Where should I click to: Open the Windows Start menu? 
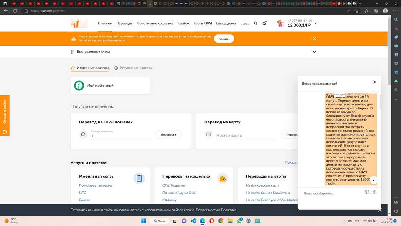[x=144, y=221]
